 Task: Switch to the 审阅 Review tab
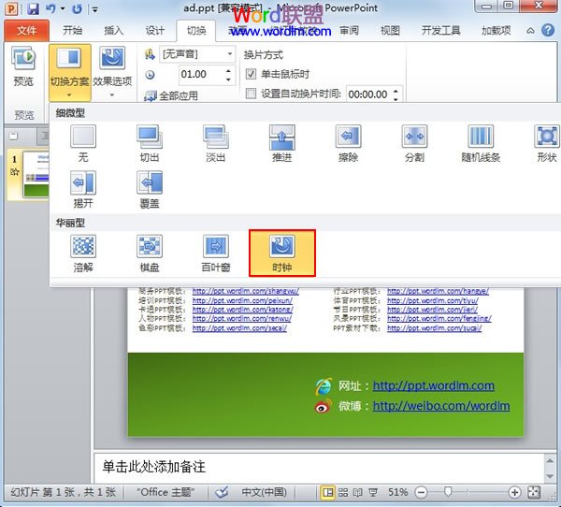(x=349, y=31)
